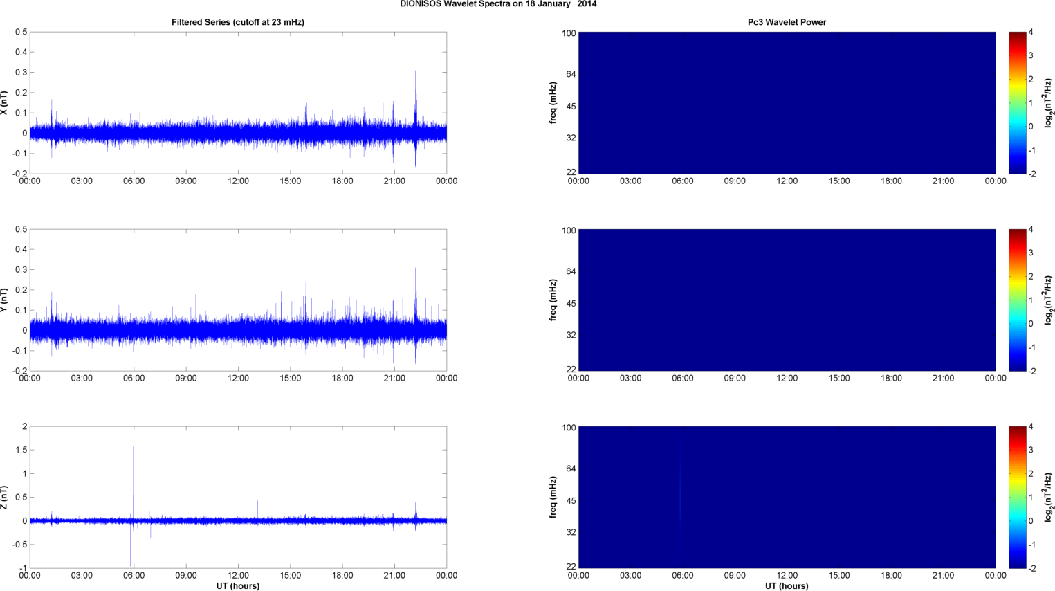1055x591 pixels.
Task: Click the UT (hours) label under the bottom wavelet plot
Action: [787, 586]
